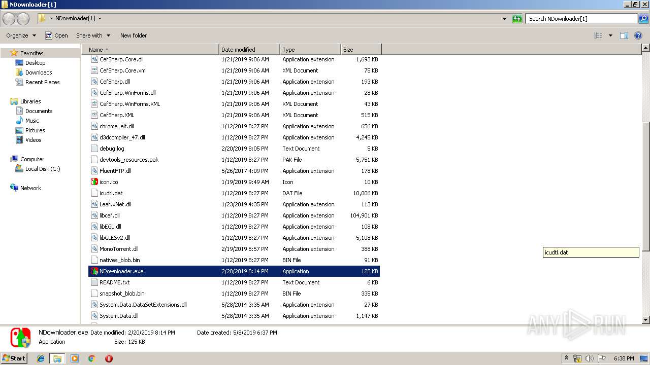Select the debug.log file icon
The width and height of the screenshot is (650, 365).
pos(94,149)
